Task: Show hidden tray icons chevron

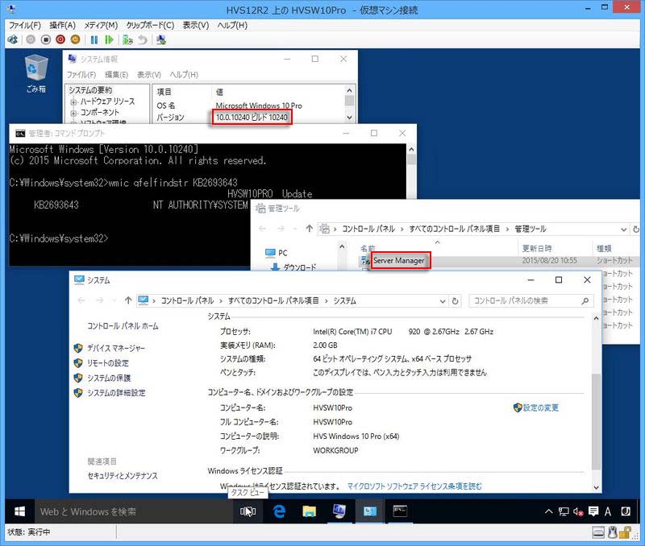Action: point(548,511)
